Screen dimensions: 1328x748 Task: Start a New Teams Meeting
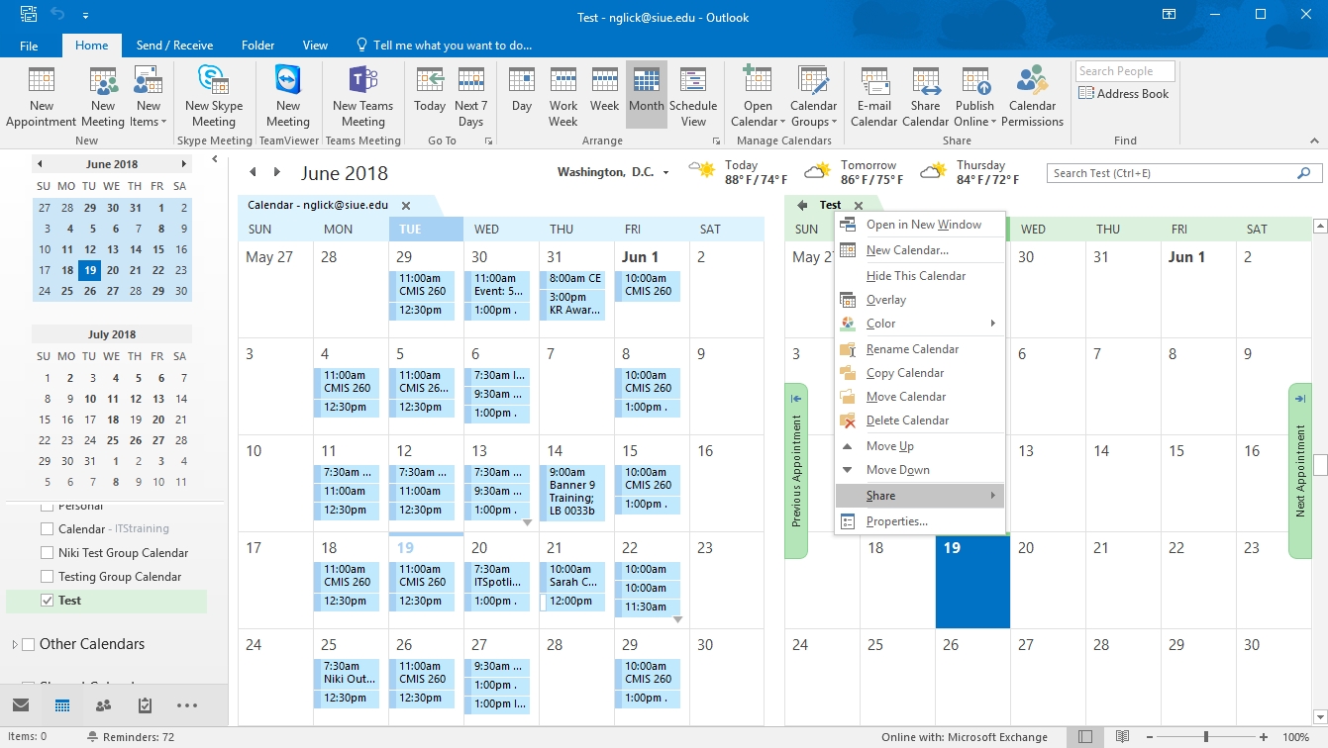[362, 97]
